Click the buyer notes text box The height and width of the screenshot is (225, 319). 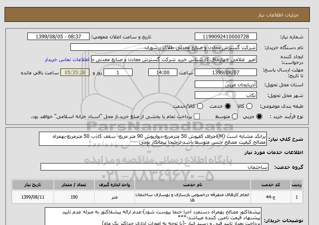pyautogui.click(x=153, y=216)
